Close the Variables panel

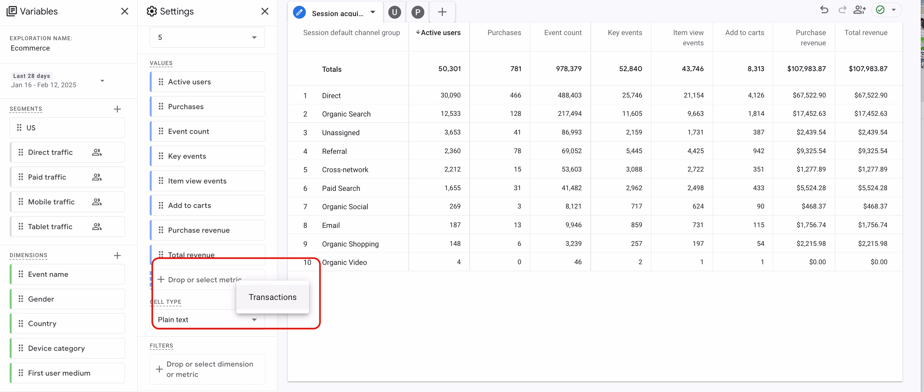click(x=125, y=11)
